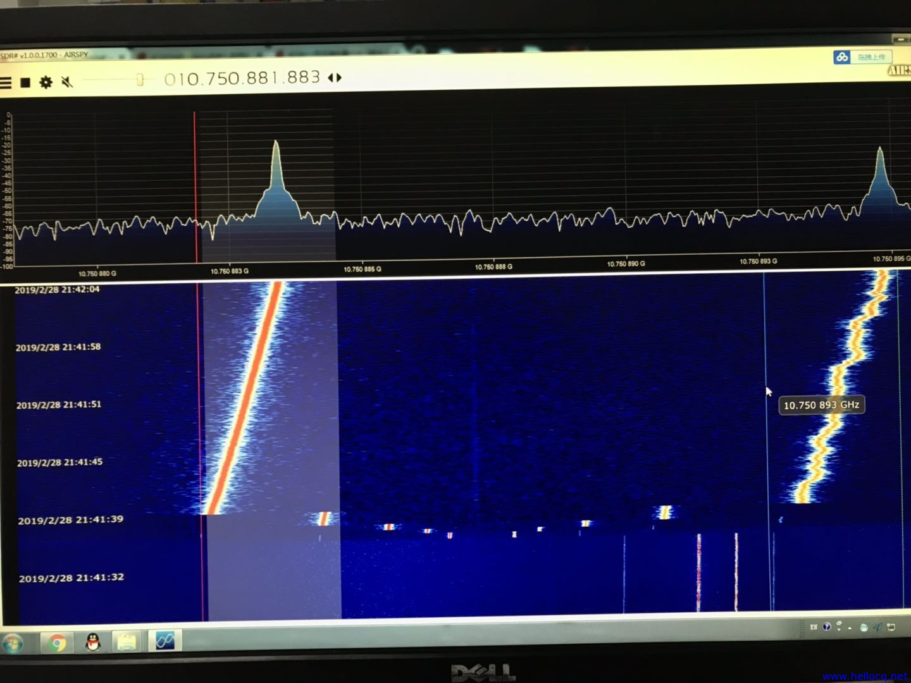
Task: Click the blue help question-mark tray icon
Action: (826, 627)
